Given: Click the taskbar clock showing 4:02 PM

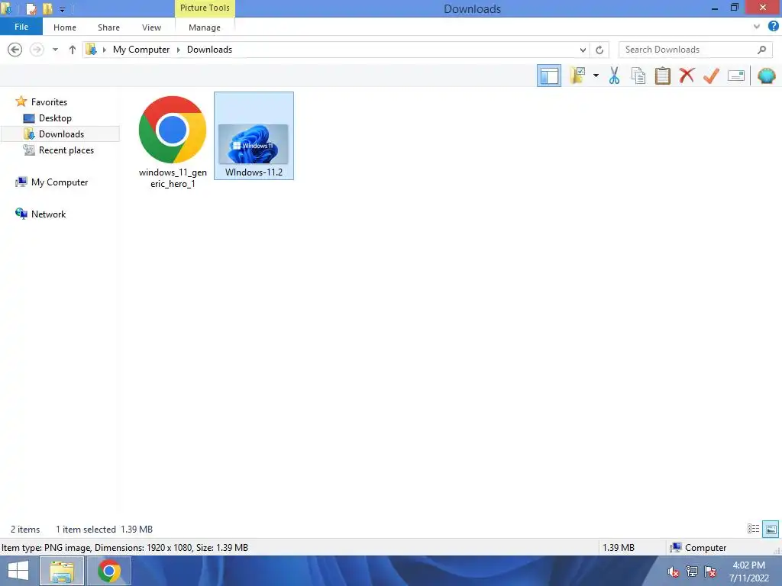Looking at the screenshot, I should [x=748, y=572].
